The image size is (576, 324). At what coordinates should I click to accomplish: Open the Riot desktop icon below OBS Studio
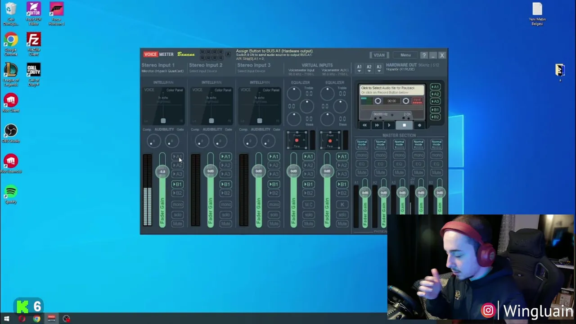click(11, 164)
